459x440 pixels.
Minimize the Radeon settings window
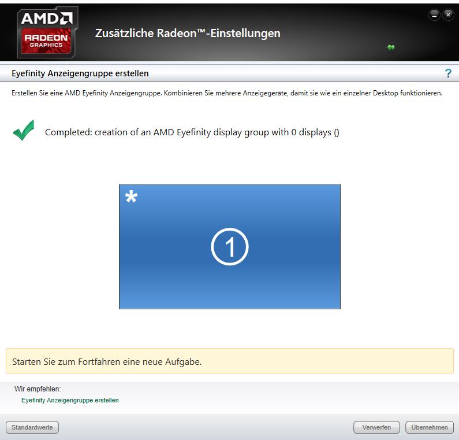434,14
